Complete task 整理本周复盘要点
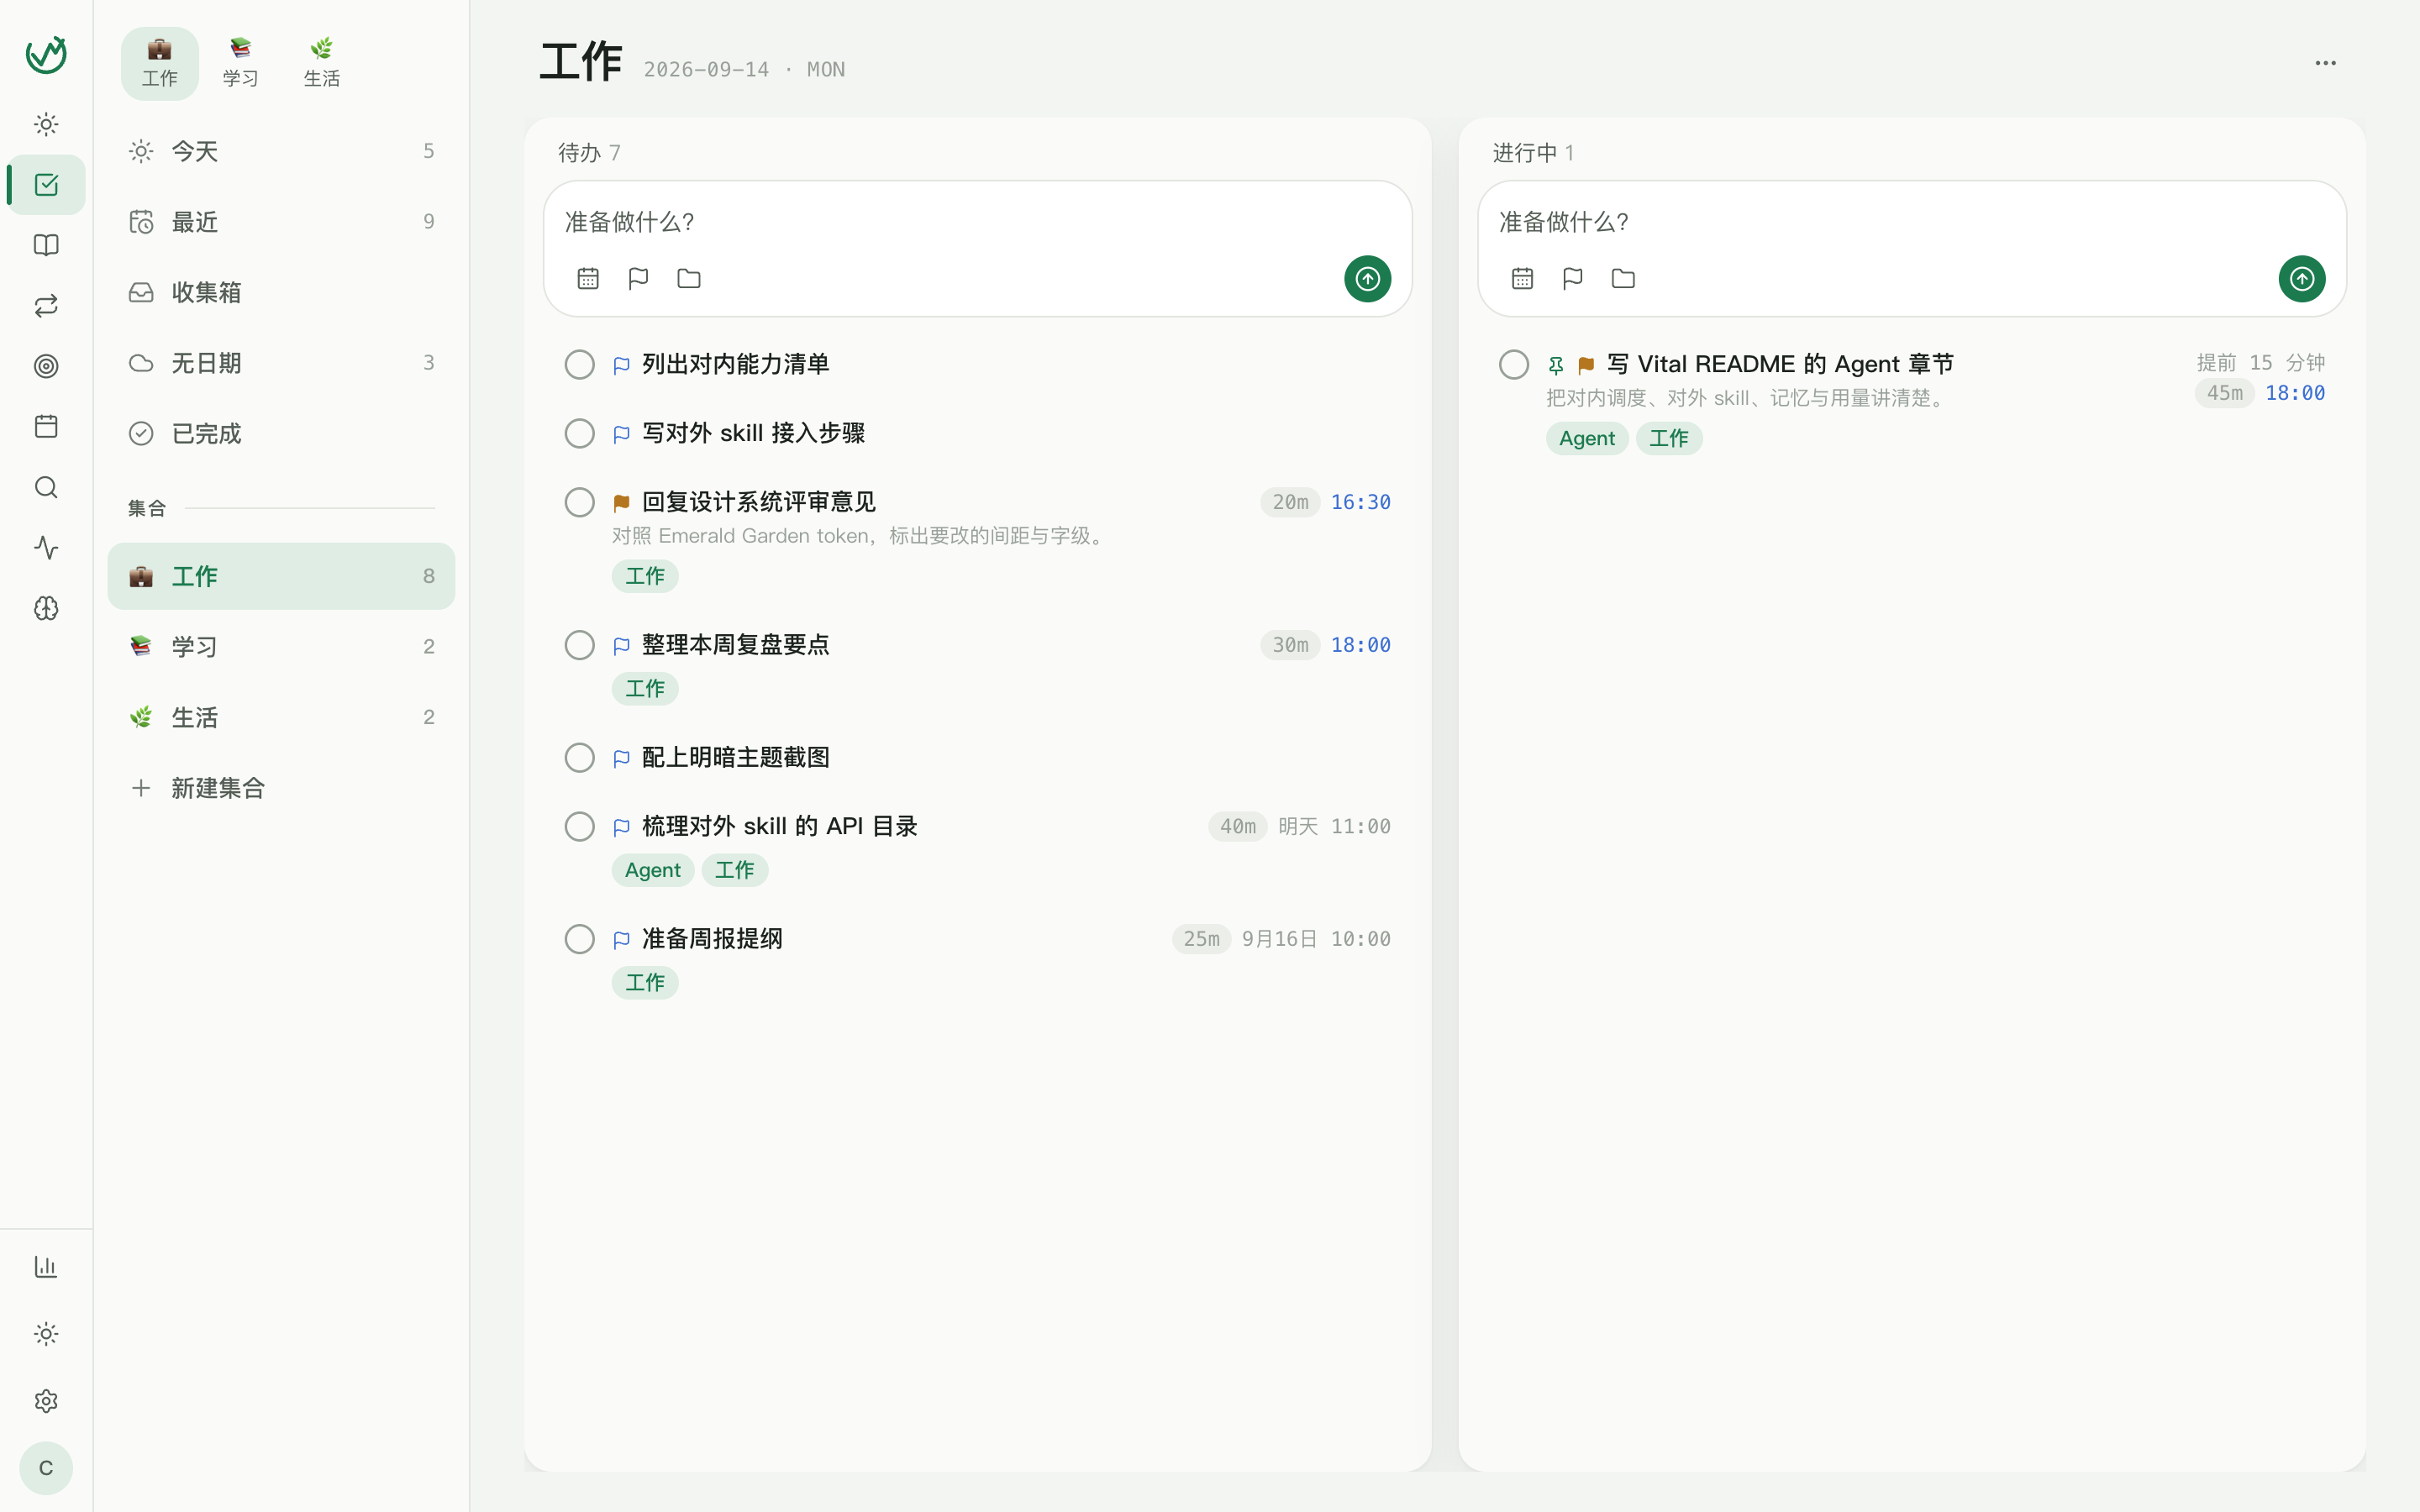The width and height of the screenshot is (2420, 1512). point(579,645)
